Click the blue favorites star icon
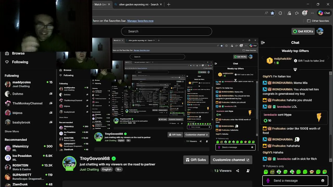Image resolution: width=333 pixels, height=187 pixels. [272, 13]
